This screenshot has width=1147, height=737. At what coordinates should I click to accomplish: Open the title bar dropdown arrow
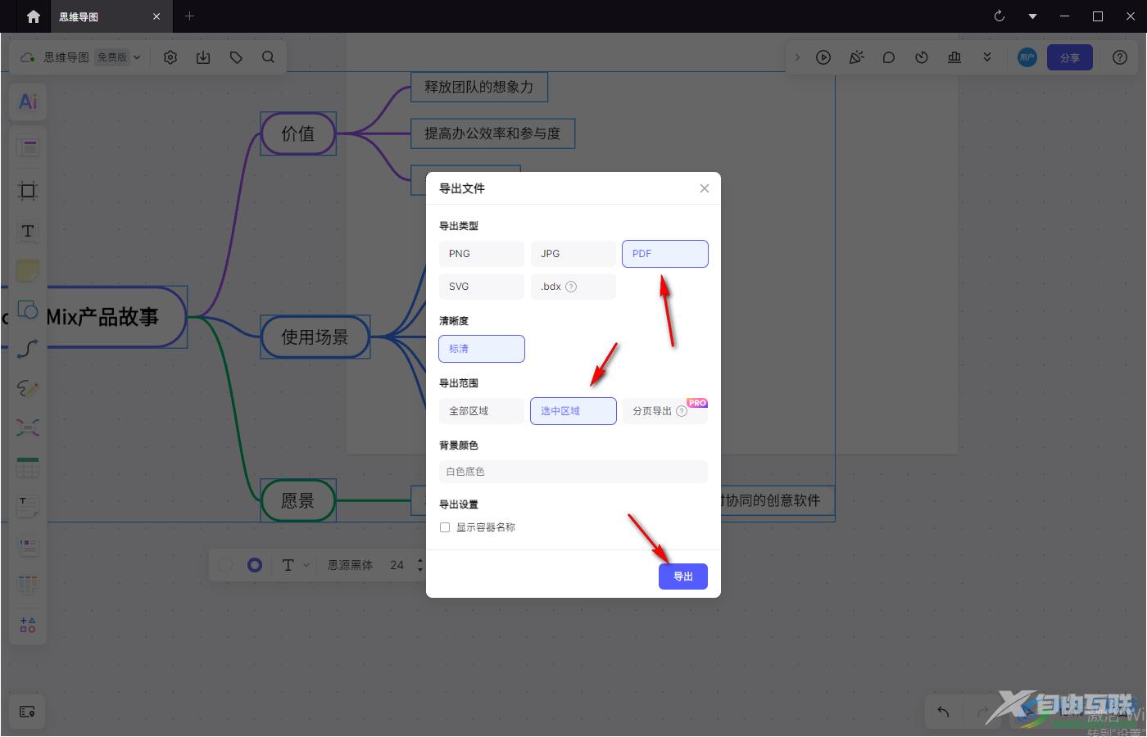pyautogui.click(x=1032, y=16)
